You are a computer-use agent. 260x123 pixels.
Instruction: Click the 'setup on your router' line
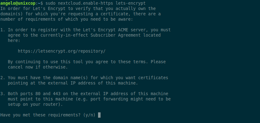click(35, 105)
